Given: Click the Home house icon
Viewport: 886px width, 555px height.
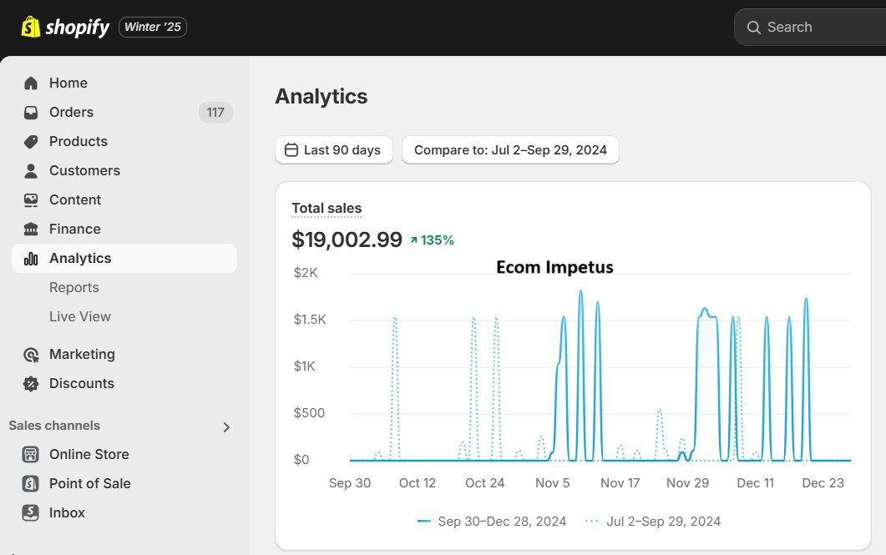Looking at the screenshot, I should (31, 83).
